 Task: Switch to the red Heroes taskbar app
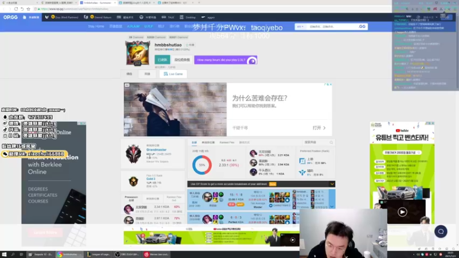coord(157,255)
